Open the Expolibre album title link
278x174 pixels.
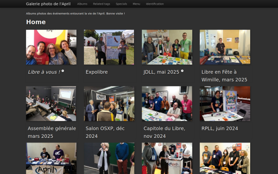pyautogui.click(x=97, y=72)
